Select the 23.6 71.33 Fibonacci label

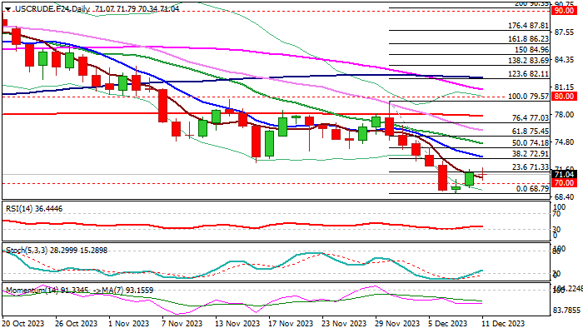click(528, 167)
